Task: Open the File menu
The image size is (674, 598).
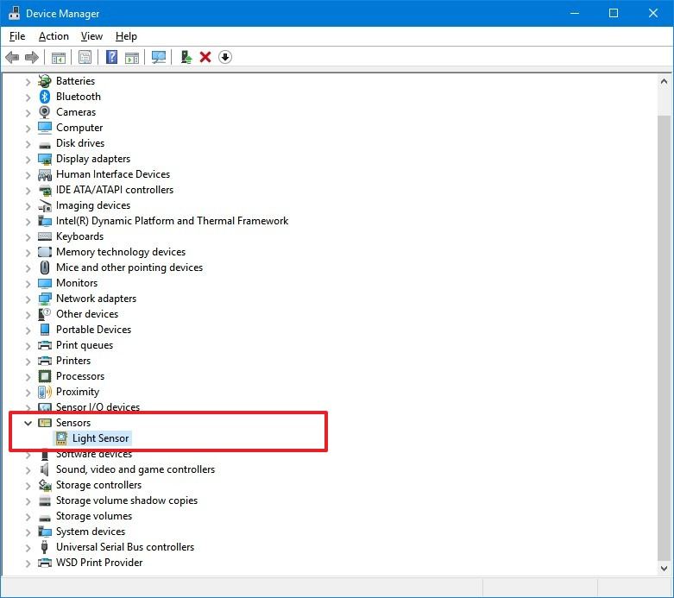Action: [x=17, y=36]
